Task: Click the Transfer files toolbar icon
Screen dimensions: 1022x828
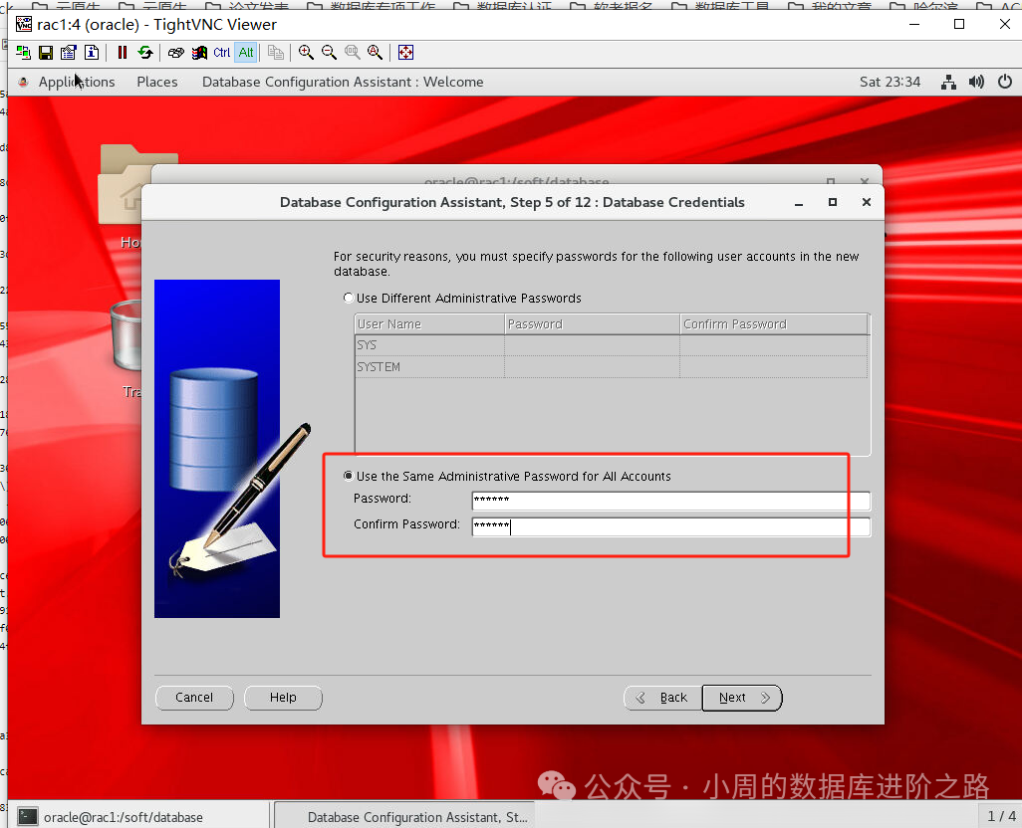Action: (276, 53)
